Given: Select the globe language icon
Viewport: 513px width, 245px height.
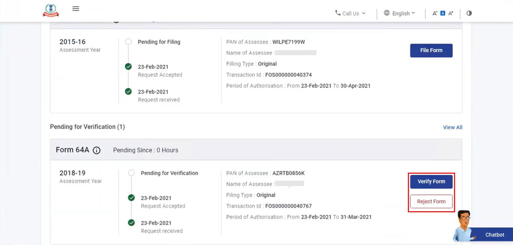Looking at the screenshot, I should coord(387,13).
